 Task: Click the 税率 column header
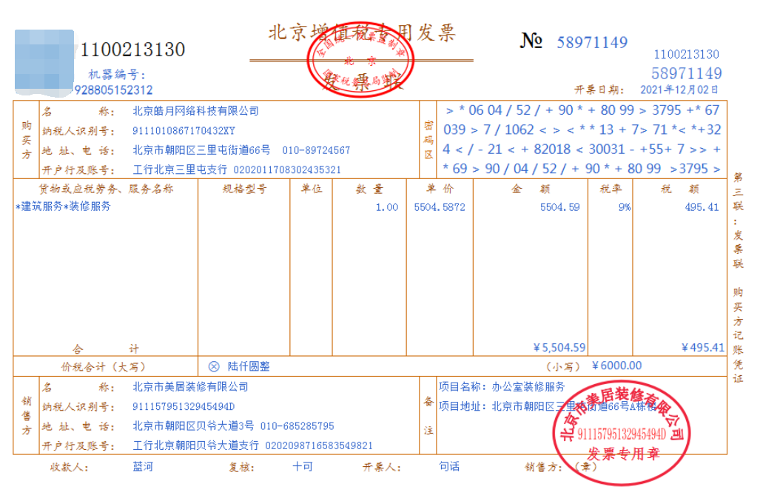click(x=611, y=189)
